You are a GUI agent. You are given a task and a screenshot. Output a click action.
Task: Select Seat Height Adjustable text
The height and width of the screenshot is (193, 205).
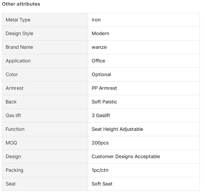[x=117, y=129]
